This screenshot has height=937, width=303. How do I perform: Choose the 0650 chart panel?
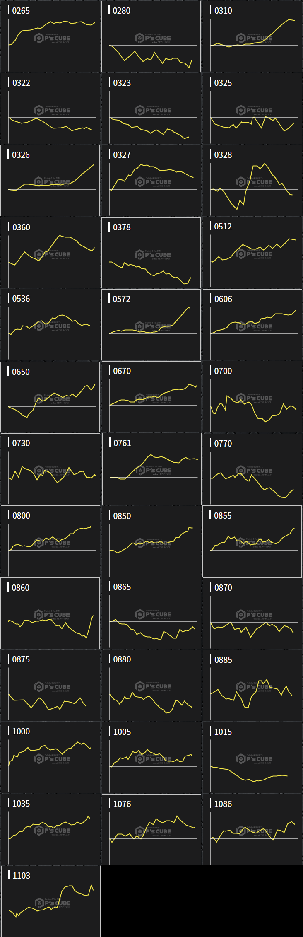coord(50,398)
